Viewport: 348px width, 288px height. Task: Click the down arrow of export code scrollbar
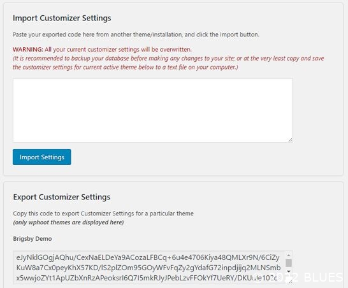[289, 271]
